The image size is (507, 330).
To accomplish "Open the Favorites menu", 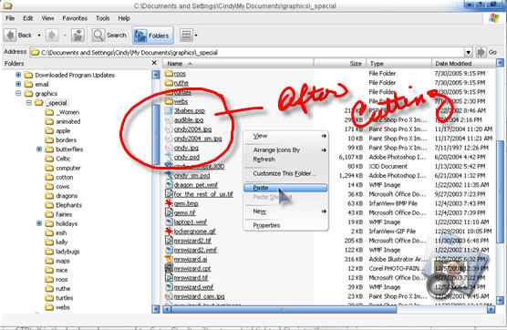I will click(x=75, y=18).
